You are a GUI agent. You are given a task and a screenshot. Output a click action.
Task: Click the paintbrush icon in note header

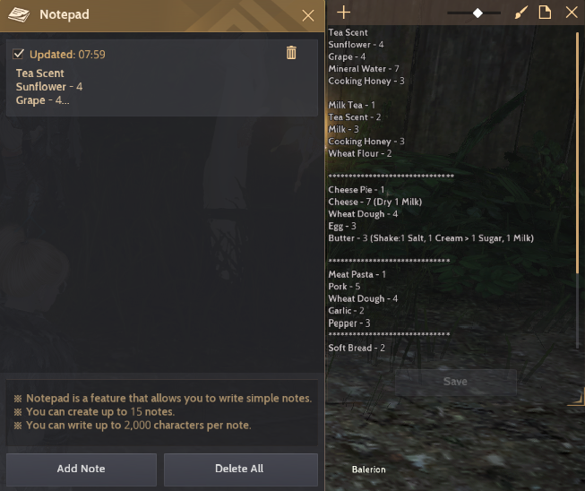pos(520,13)
